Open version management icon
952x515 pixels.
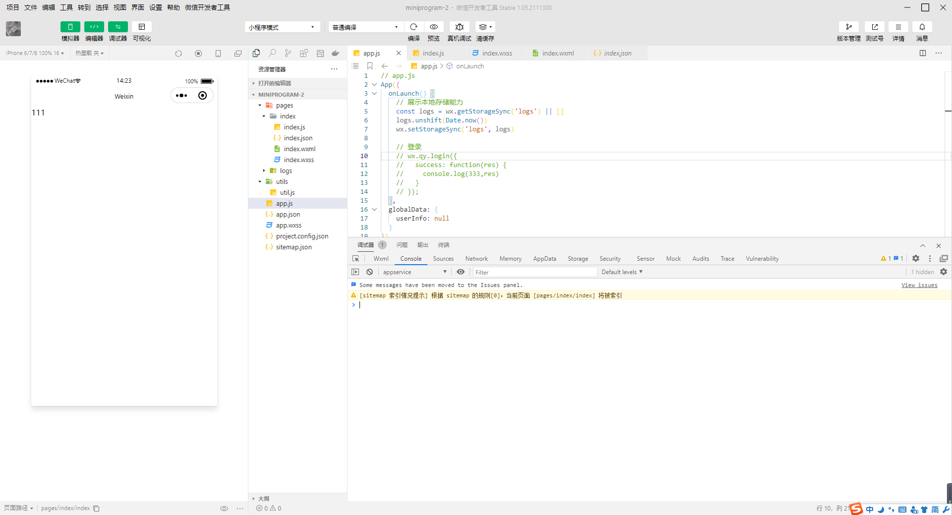(x=848, y=27)
